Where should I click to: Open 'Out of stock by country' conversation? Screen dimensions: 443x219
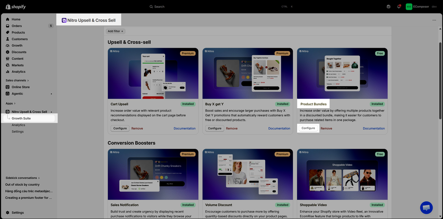[22, 184]
